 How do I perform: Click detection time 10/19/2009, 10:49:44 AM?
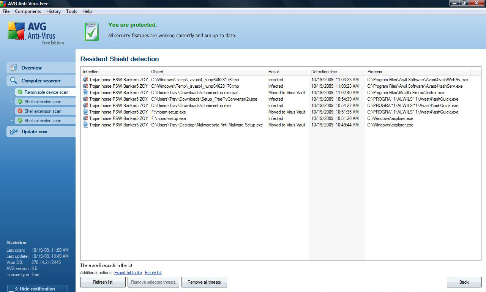pos(335,125)
